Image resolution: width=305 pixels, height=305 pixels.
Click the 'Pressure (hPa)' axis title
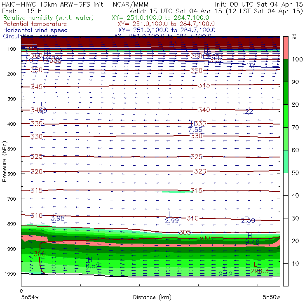4,162
